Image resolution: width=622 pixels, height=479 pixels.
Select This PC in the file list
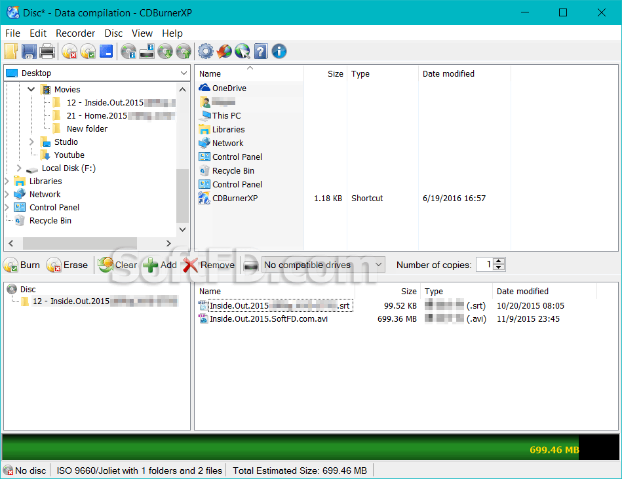click(220, 116)
